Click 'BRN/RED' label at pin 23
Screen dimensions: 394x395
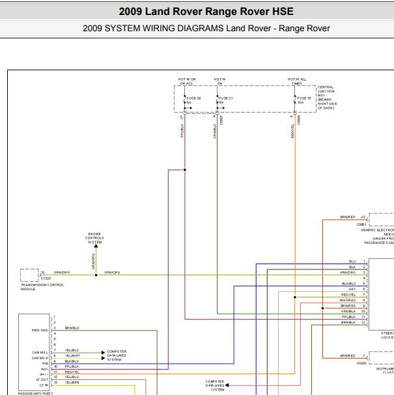tap(348, 217)
